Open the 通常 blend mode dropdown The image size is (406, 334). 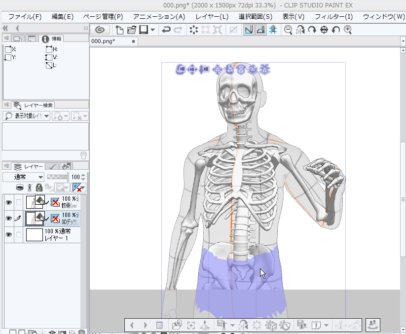(x=23, y=177)
